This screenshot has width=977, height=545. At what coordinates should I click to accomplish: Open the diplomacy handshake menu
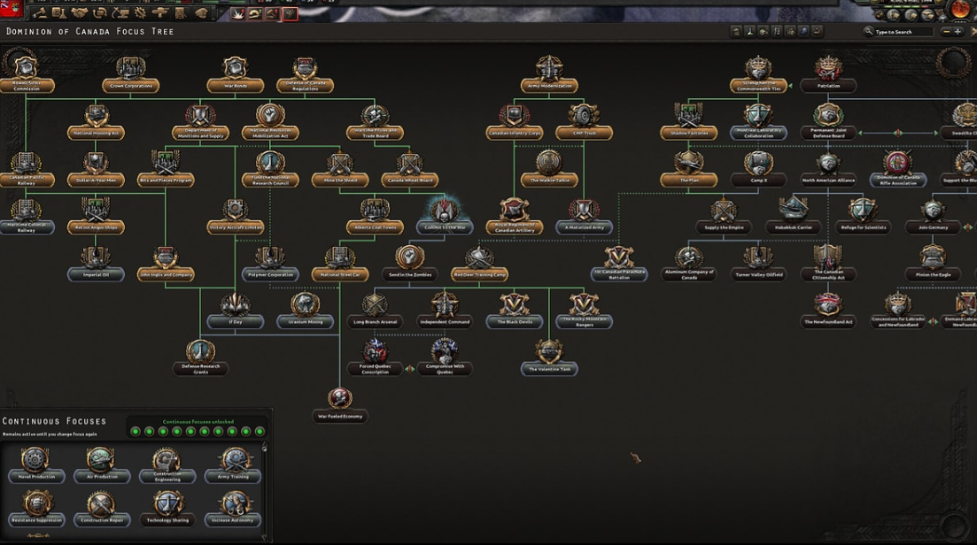pos(80,13)
